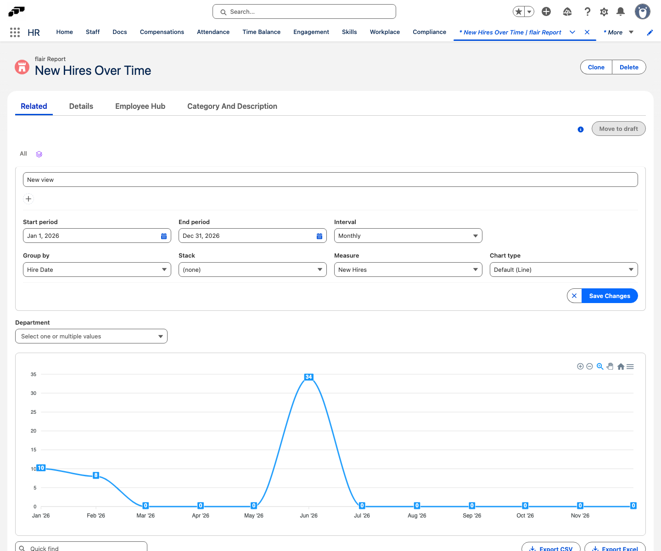Switch to the Employee Hub tab
The image size is (661, 551).
tap(140, 106)
